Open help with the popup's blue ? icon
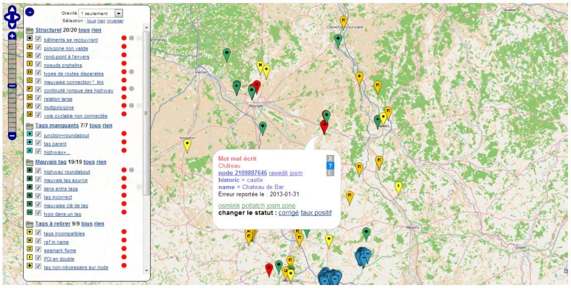This screenshot has width=571, height=288. (x=330, y=165)
